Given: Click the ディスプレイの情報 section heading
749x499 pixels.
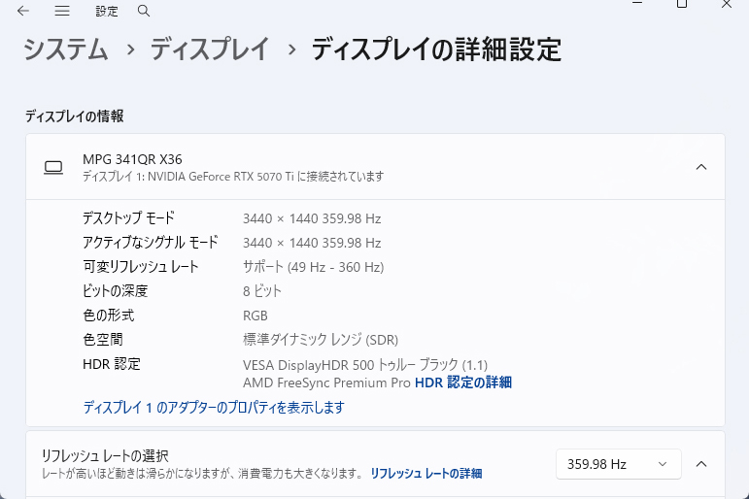Looking at the screenshot, I should click(x=75, y=116).
